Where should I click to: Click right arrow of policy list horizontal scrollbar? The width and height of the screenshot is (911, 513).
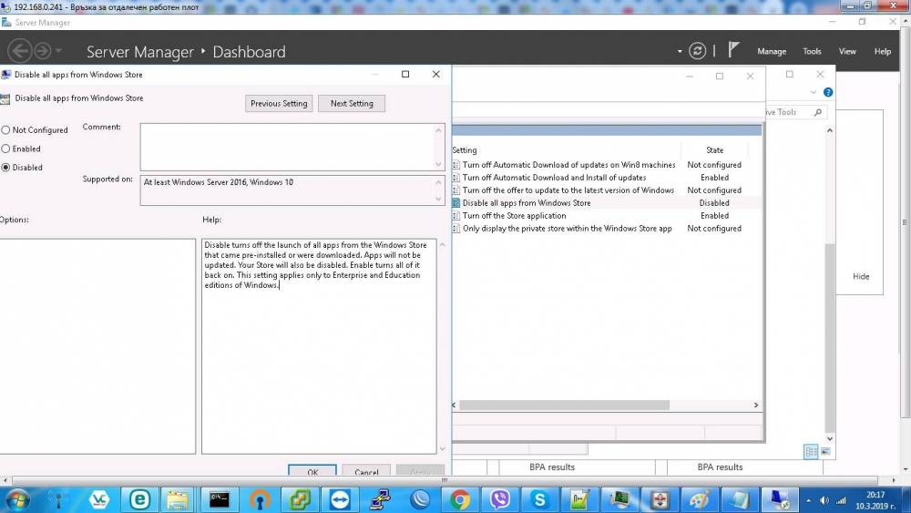(756, 405)
